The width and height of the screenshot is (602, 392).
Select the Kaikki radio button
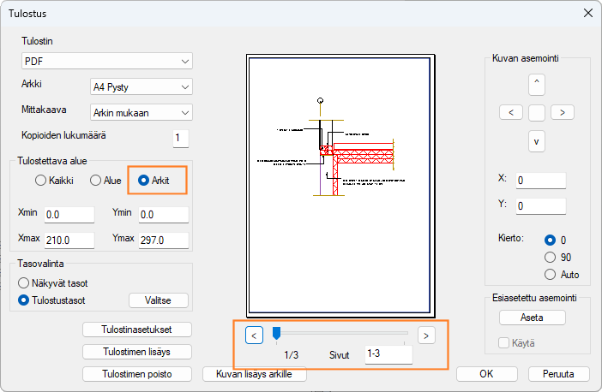pyautogui.click(x=40, y=181)
